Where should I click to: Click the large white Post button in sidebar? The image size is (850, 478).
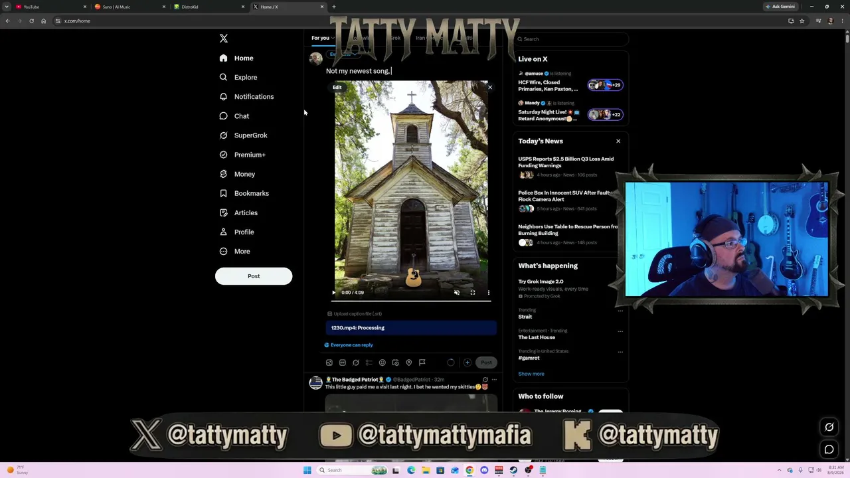pyautogui.click(x=254, y=276)
